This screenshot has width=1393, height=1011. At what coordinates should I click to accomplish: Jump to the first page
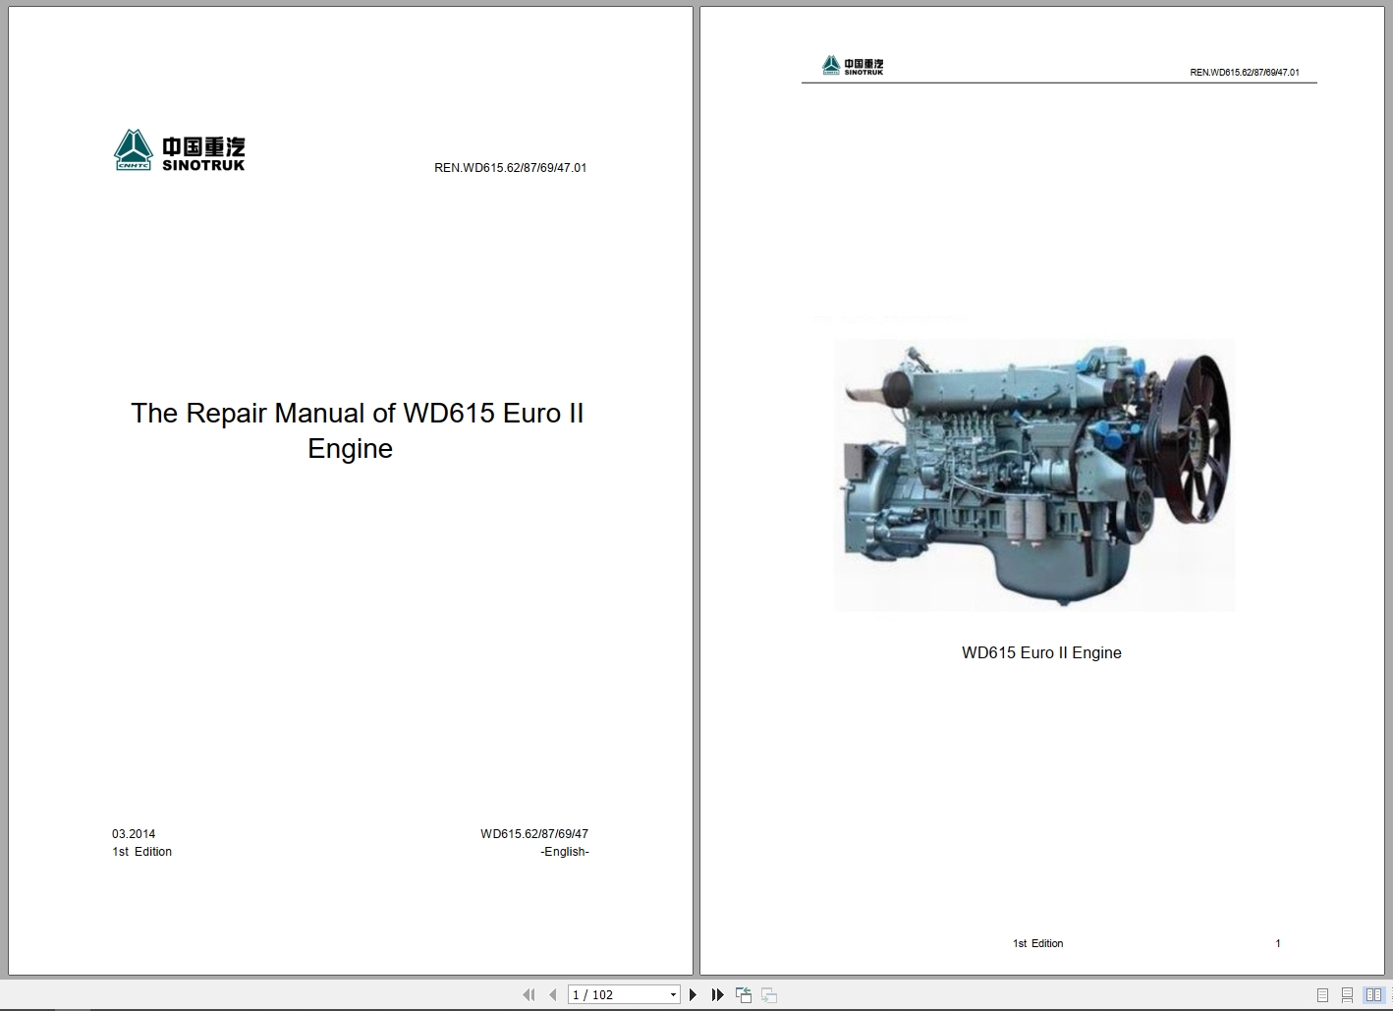529,994
